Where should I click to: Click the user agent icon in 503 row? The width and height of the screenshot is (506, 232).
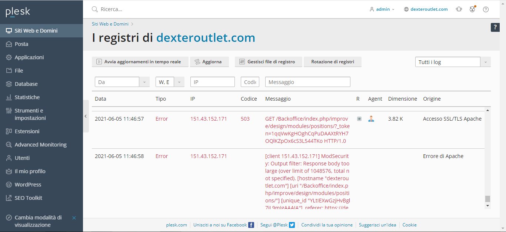(371, 119)
